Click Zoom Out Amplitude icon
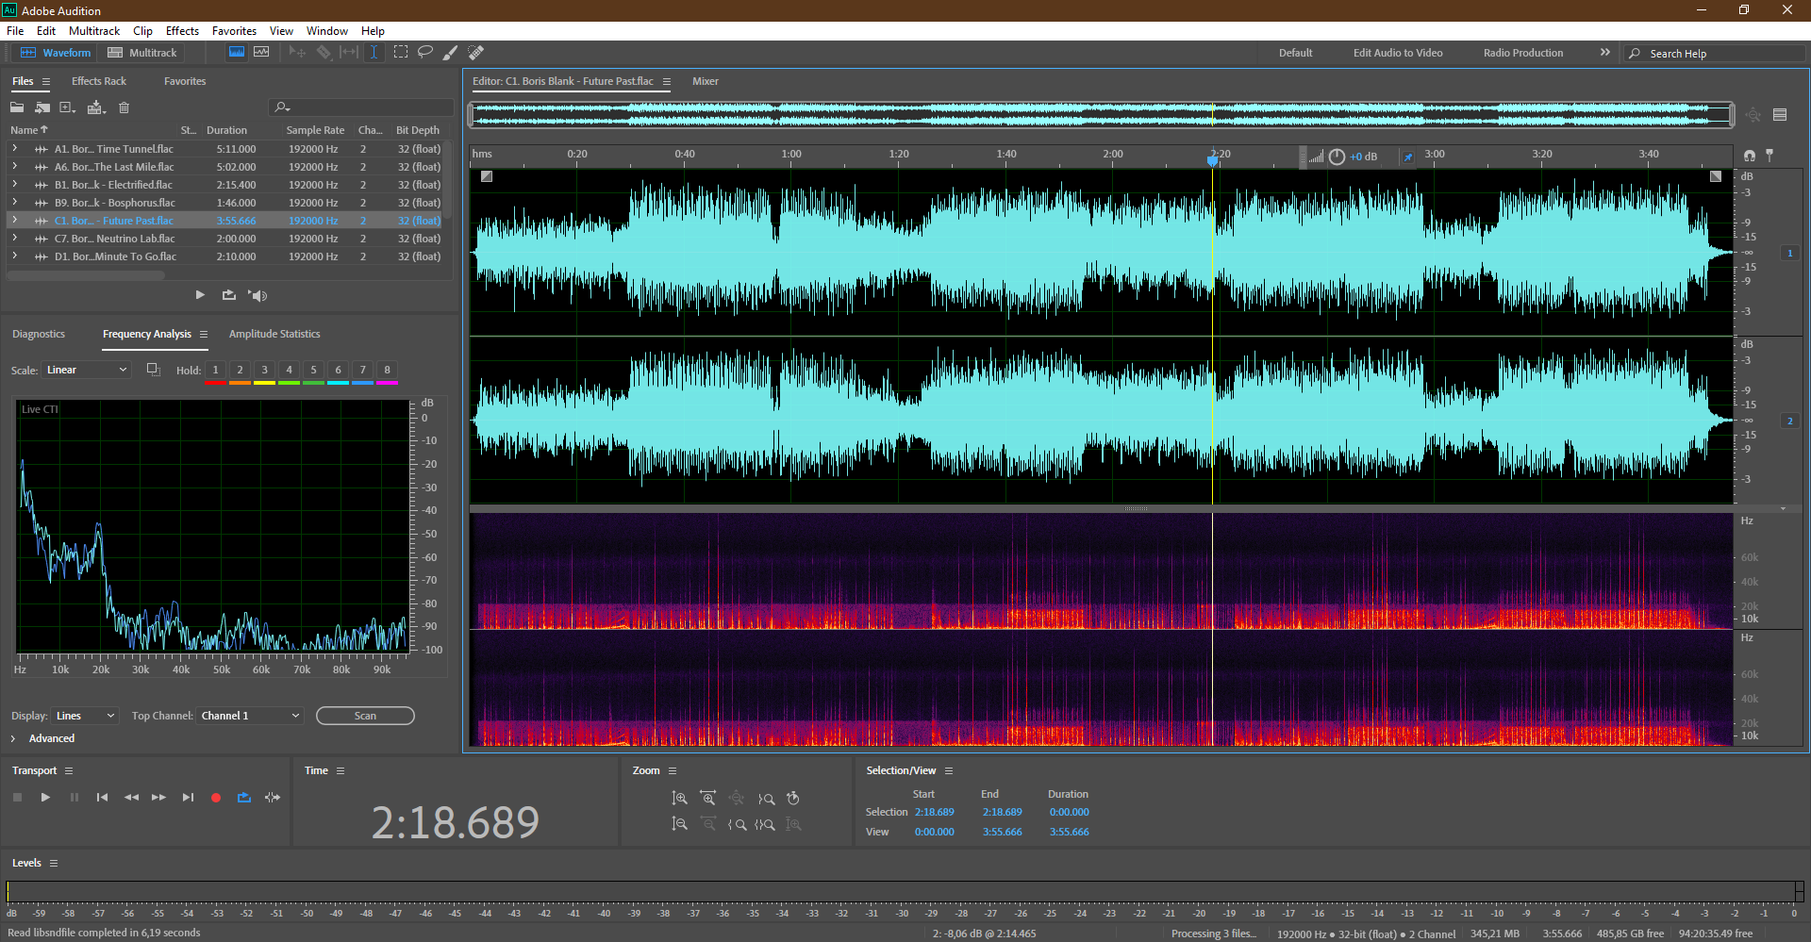 [x=679, y=824]
